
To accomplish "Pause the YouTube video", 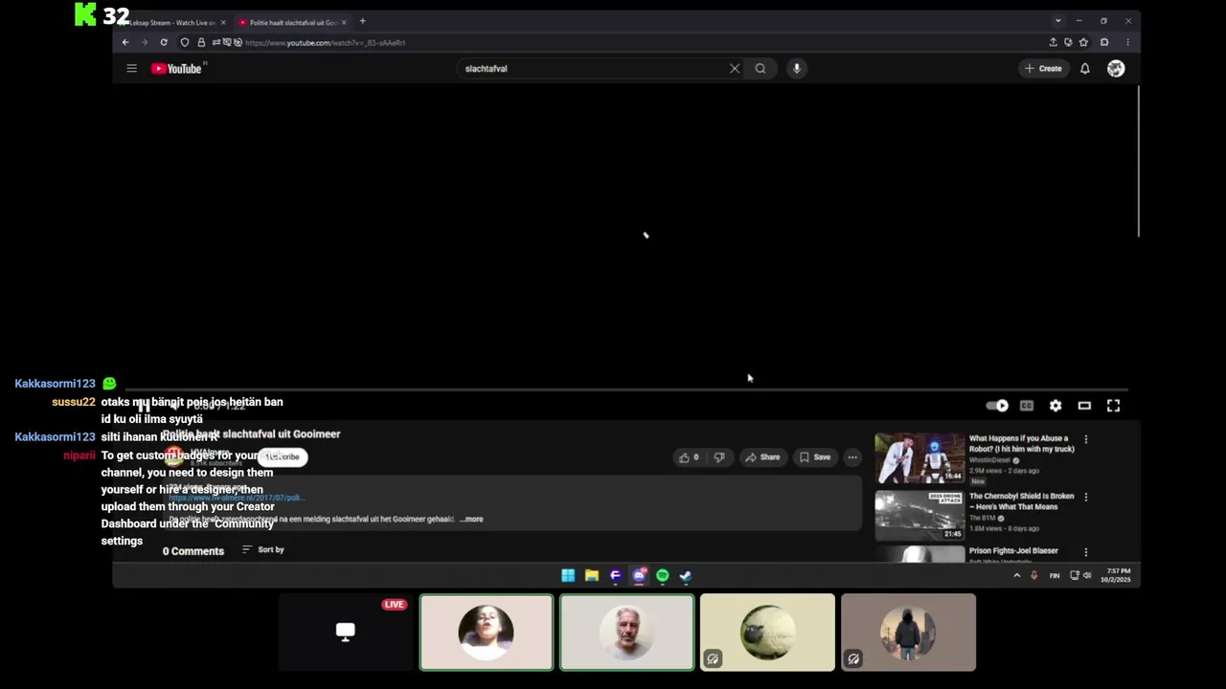I will pos(143,406).
